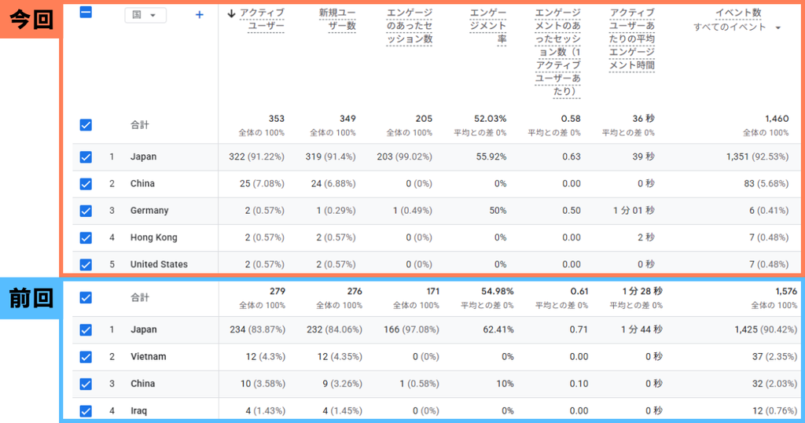Click the cell reading 203 (99.02%)

(x=405, y=156)
